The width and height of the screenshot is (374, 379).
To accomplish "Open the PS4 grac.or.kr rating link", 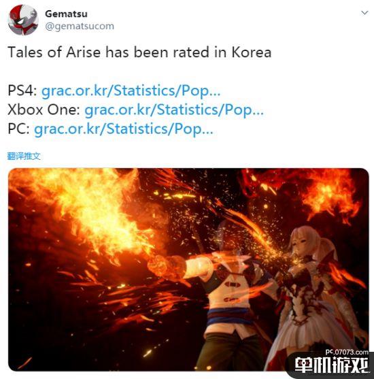I will tap(131, 91).
